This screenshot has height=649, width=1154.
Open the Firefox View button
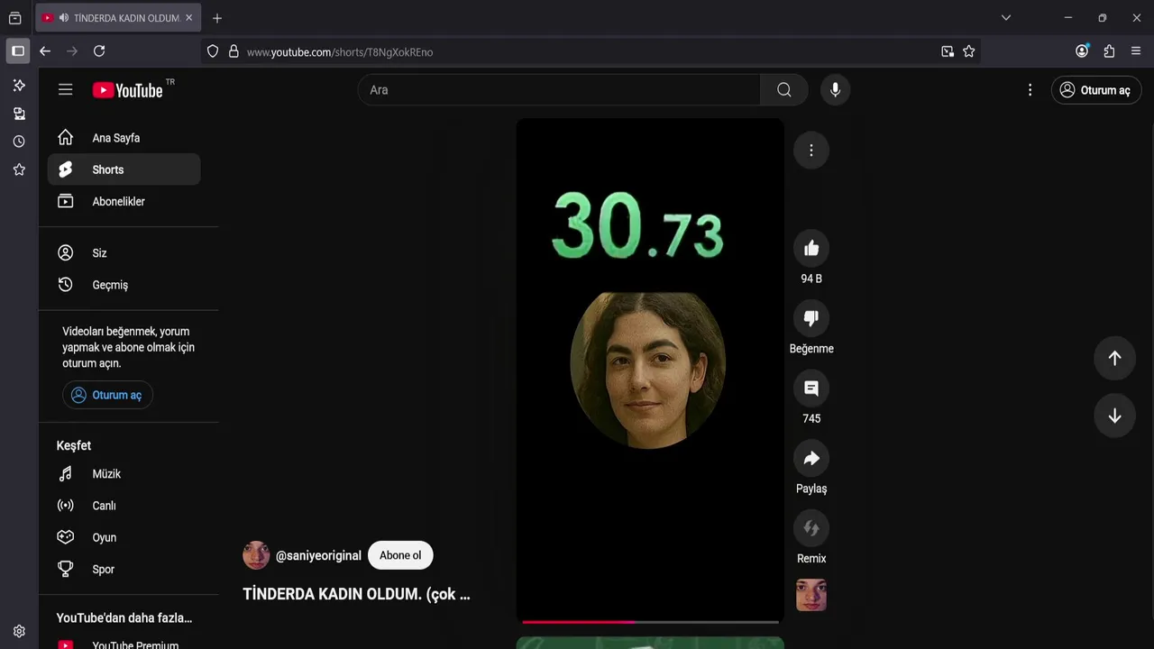pos(14,18)
